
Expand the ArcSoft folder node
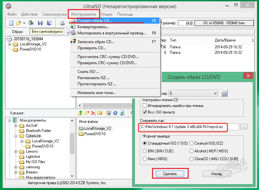(16, 125)
